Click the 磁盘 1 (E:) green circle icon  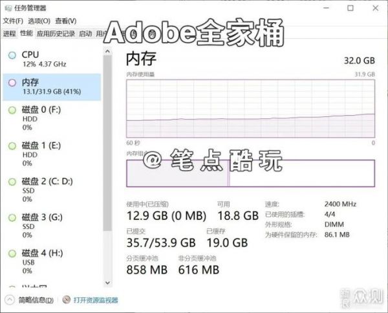coord(11,146)
